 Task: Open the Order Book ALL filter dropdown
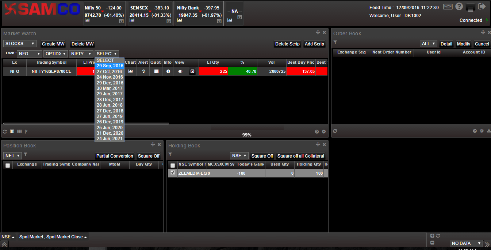pyautogui.click(x=429, y=44)
